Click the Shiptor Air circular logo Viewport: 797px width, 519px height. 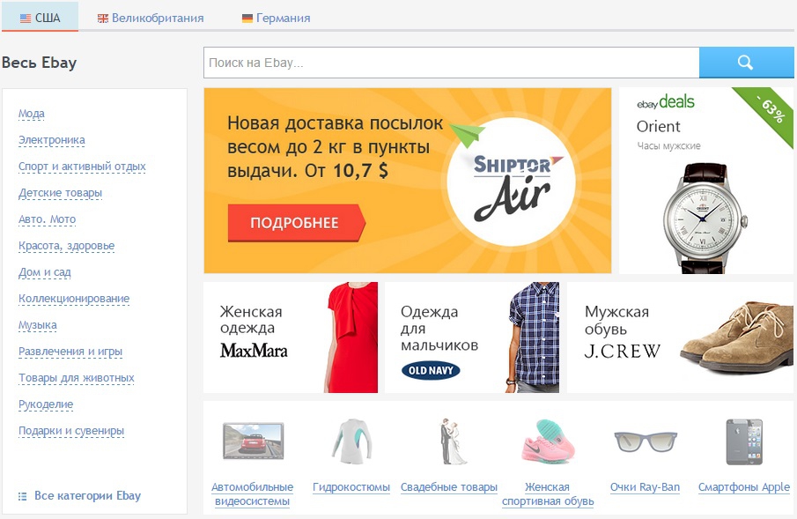pyautogui.click(x=511, y=182)
